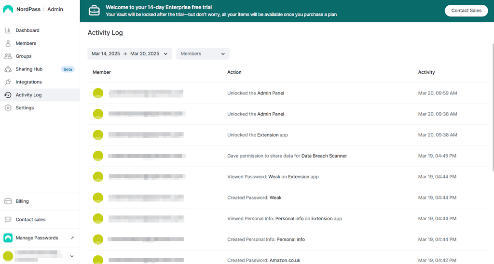Click avatar in Data Breach Scanner row
494x264 pixels.
tap(98, 156)
